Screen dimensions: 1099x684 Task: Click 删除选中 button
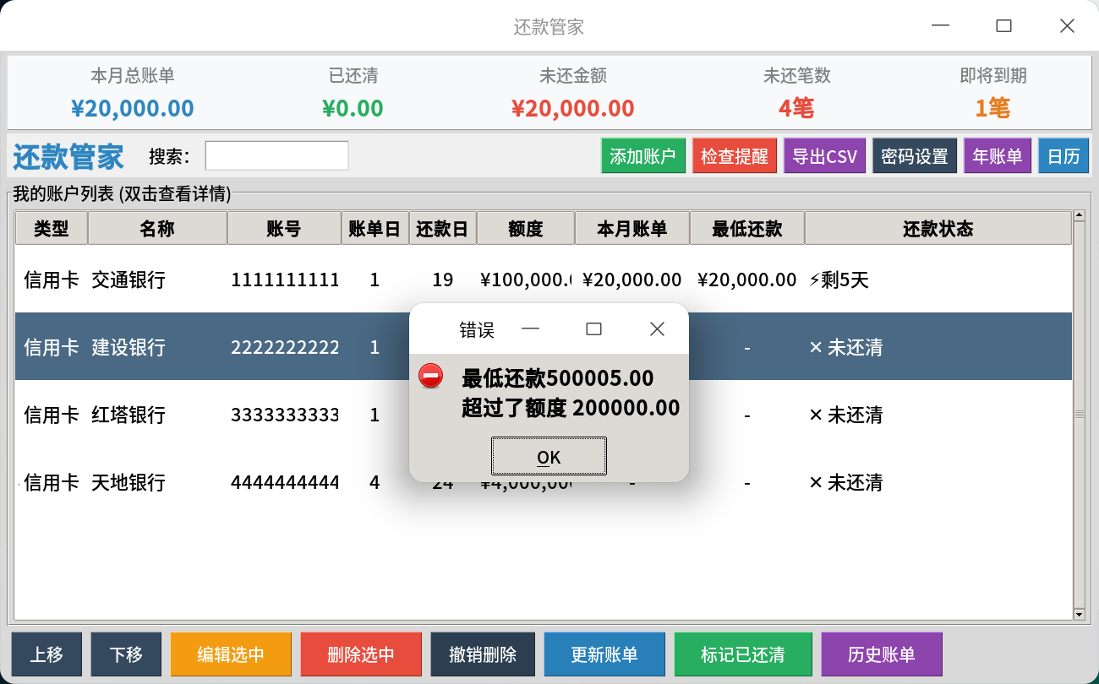[x=361, y=654]
